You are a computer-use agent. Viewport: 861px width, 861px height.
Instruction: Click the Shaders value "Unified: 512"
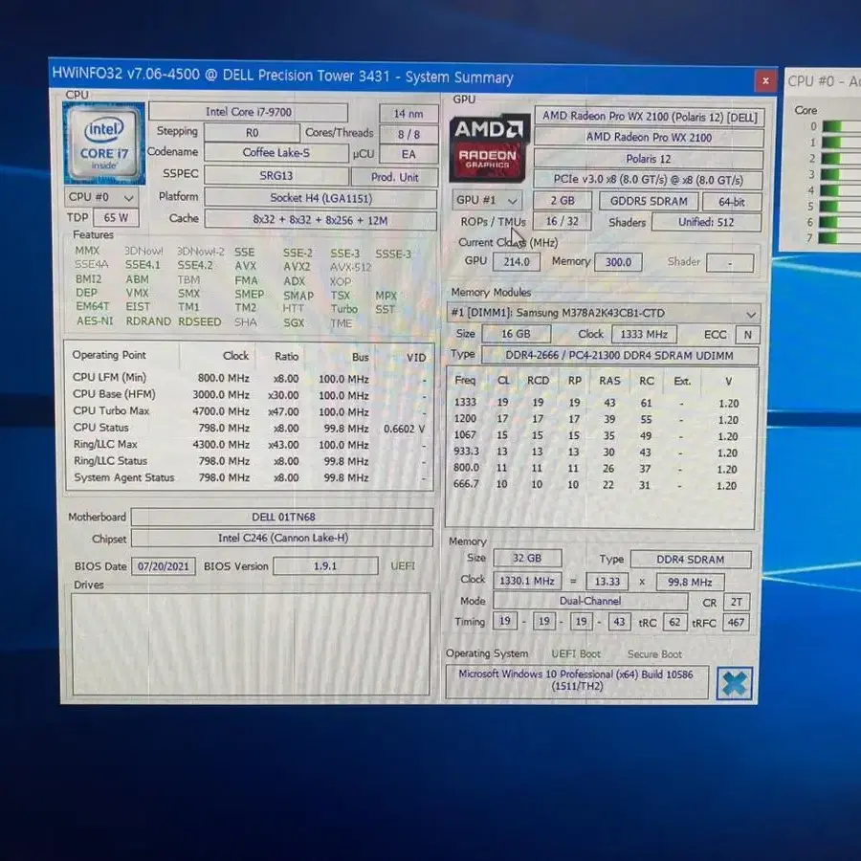tap(706, 222)
